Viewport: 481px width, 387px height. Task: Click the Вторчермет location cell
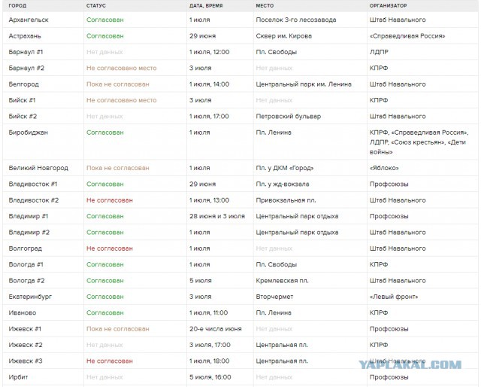click(274, 297)
